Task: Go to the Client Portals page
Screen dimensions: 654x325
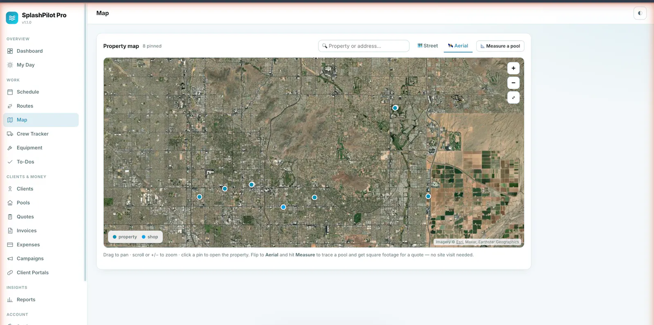Action: [x=41, y=273]
